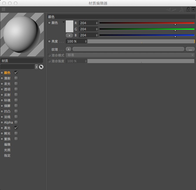The height and width of the screenshot is (190, 196).
Task: Click the triangle arrow button beside 纹理
Action: [x=69, y=49]
